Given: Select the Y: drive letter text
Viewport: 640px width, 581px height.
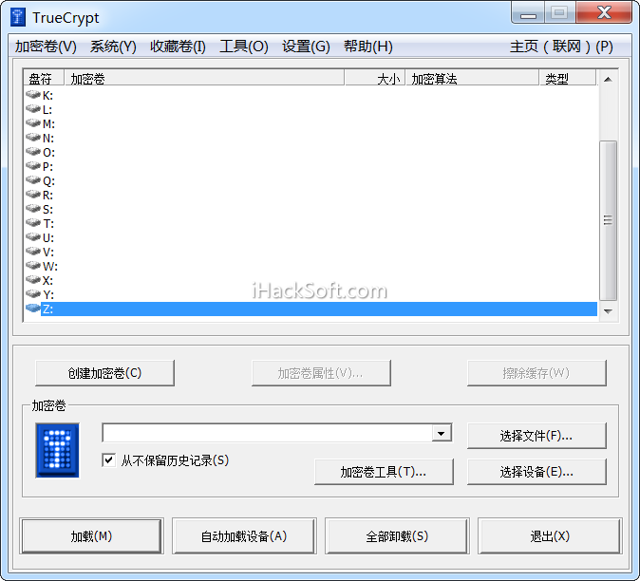Looking at the screenshot, I should click(x=48, y=294).
